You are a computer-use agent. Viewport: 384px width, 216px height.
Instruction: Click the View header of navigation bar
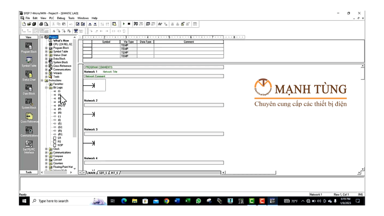pyautogui.click(x=29, y=37)
